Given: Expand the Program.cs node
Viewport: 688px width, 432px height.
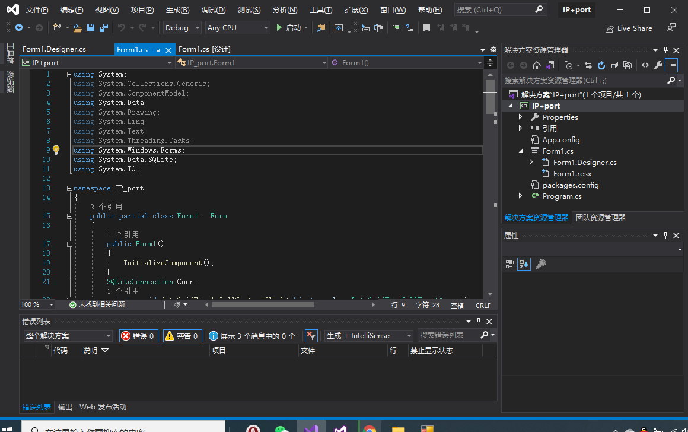Looking at the screenshot, I should coord(520,196).
